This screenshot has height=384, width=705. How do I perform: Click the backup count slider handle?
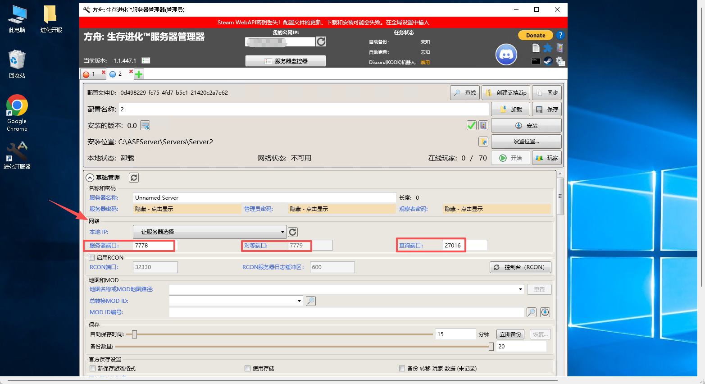(491, 347)
